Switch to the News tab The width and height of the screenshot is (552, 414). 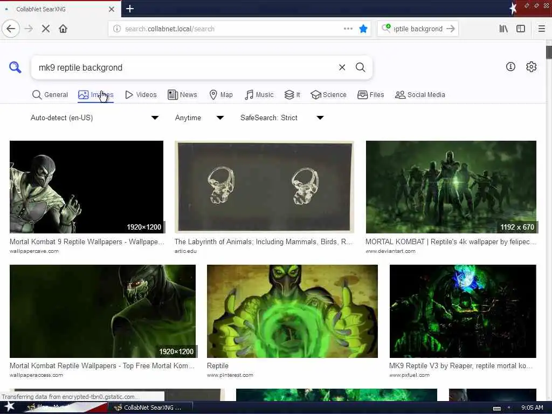point(182,95)
